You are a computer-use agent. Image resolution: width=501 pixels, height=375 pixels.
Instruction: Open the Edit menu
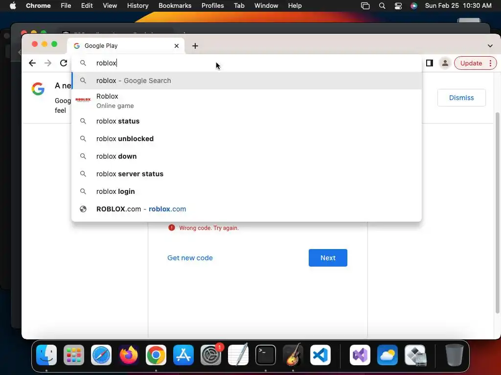click(x=87, y=5)
